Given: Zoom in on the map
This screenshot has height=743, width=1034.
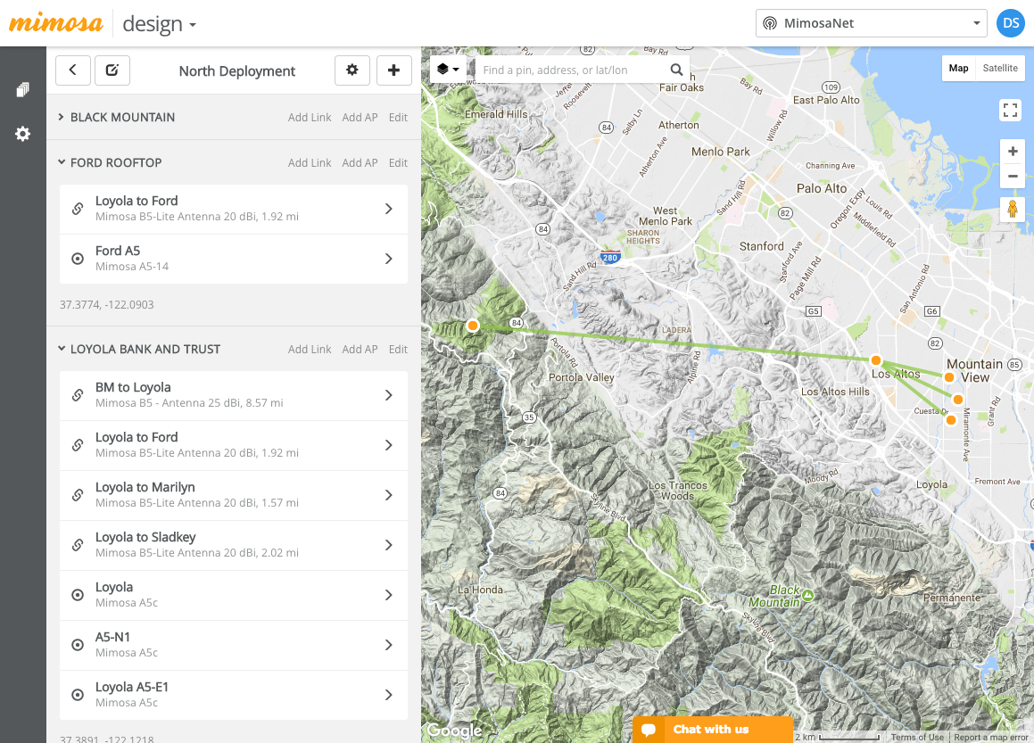Looking at the screenshot, I should coord(1012,152).
